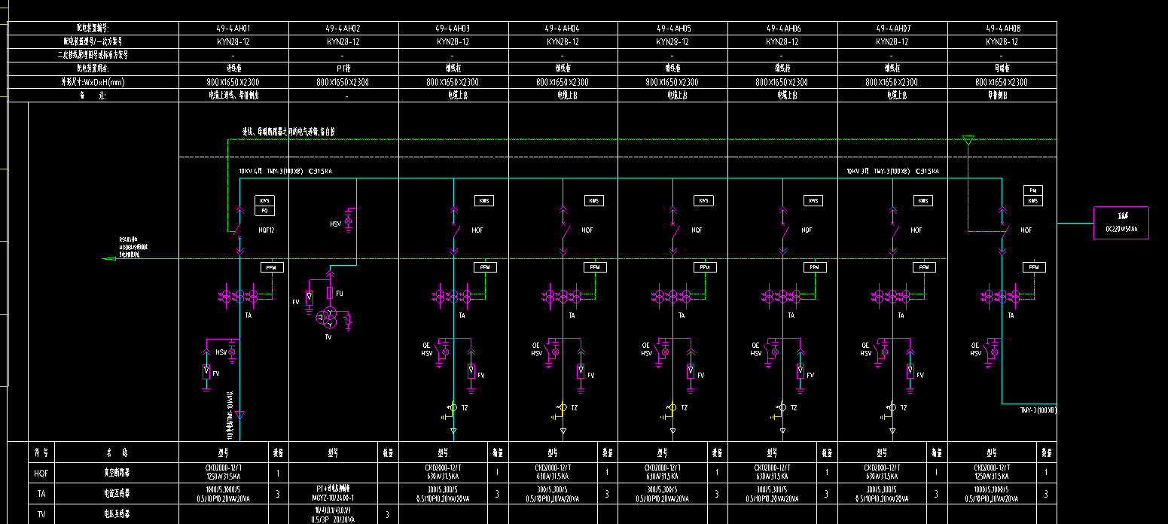Click KYN28-12 under the AH01 column

[233, 41]
